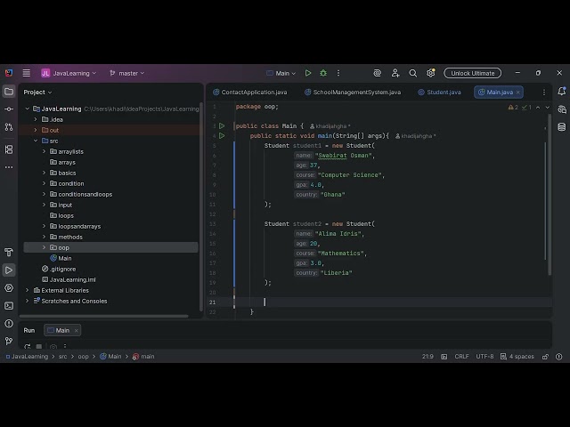Viewport: 570px width, 427px height.
Task: Open Pull Requests tool window
Action: click(9, 126)
